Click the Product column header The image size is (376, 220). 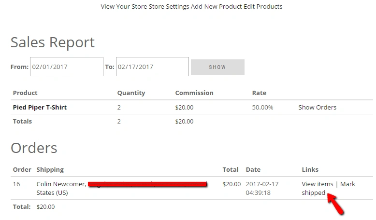[x=25, y=93]
